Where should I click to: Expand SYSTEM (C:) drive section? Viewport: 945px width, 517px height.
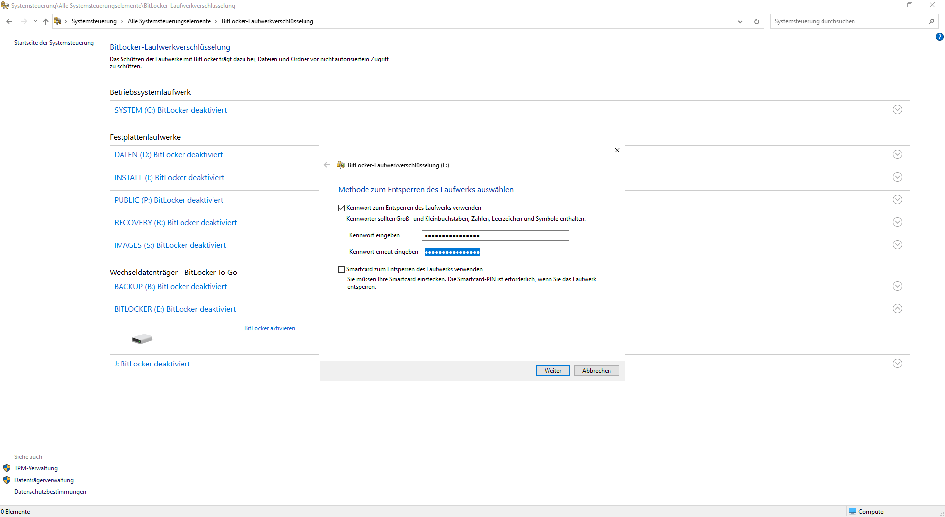tap(897, 110)
